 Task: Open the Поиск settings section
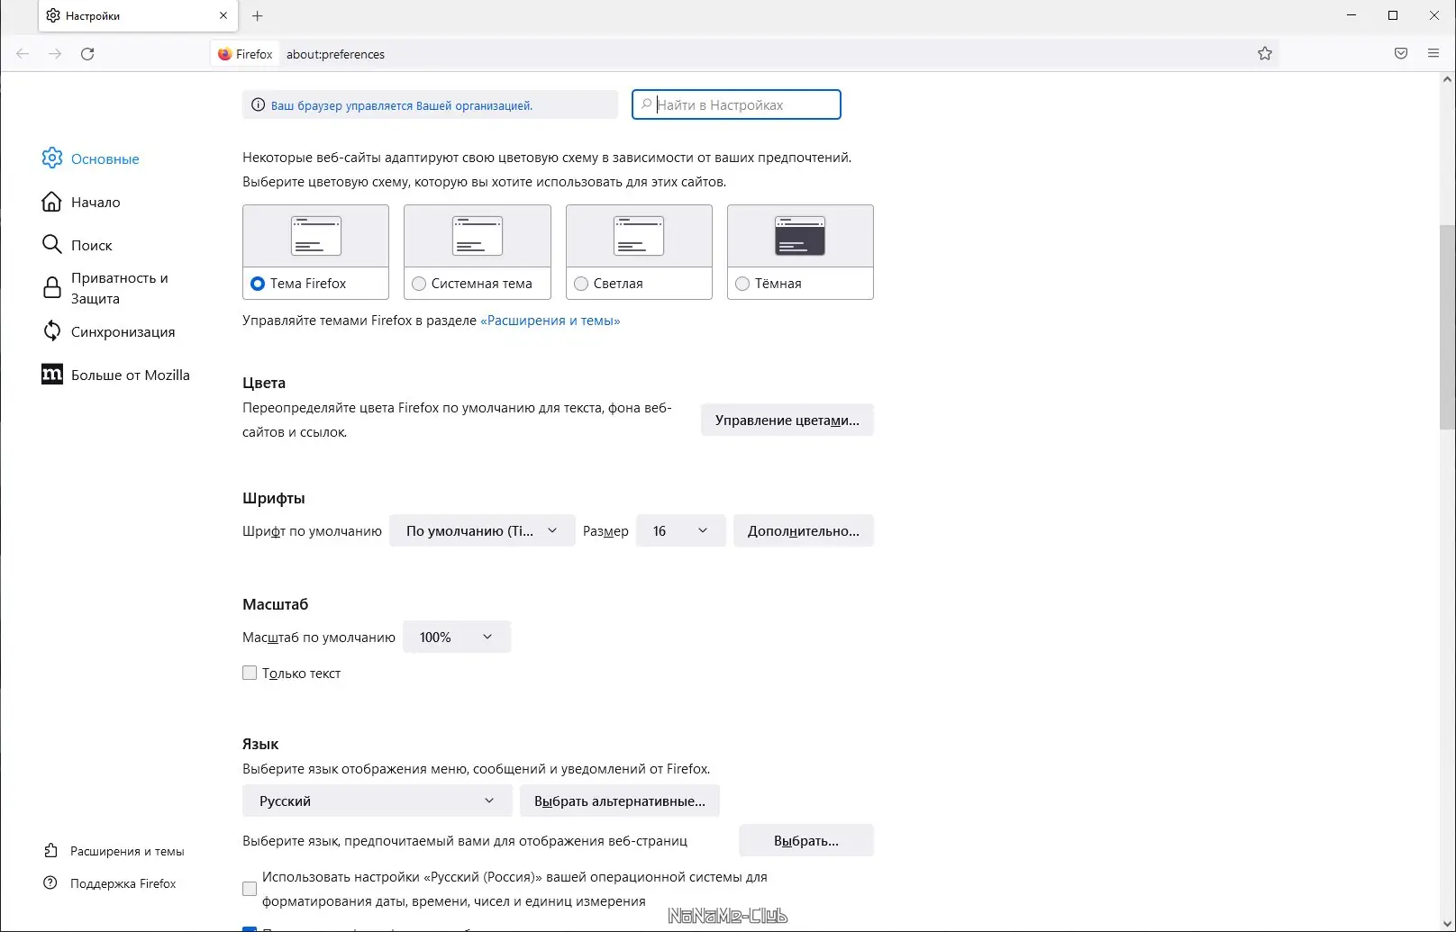91,245
